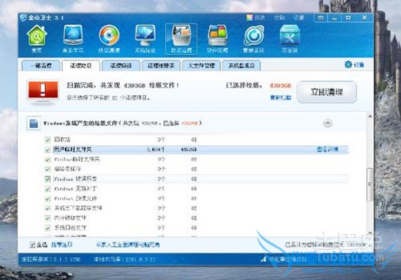Click the 主程序版本 version text in status bar

pos(51,259)
